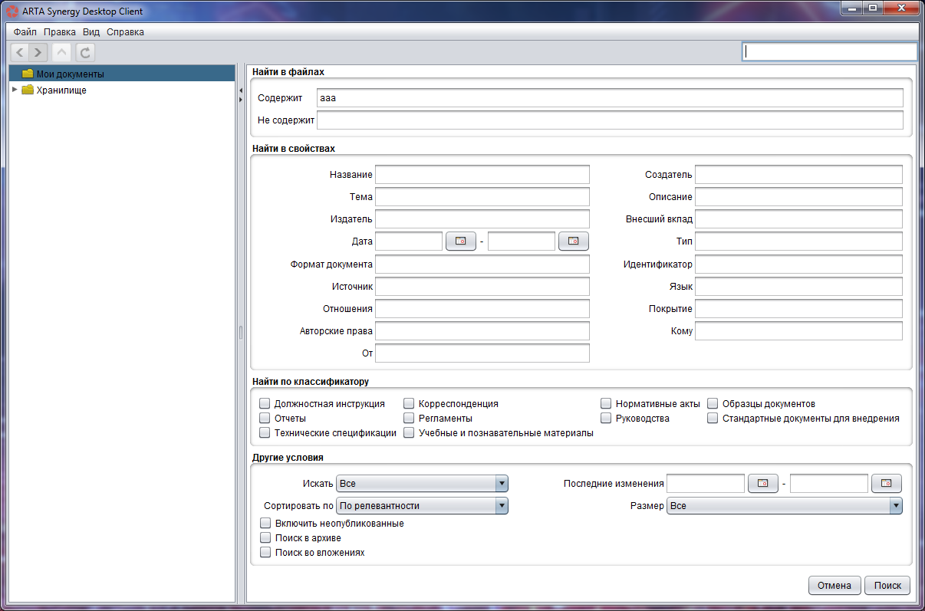Click the Внесший вклад field
925x611 pixels.
798,218
